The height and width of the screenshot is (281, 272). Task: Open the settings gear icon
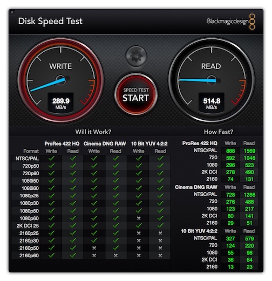click(136, 56)
